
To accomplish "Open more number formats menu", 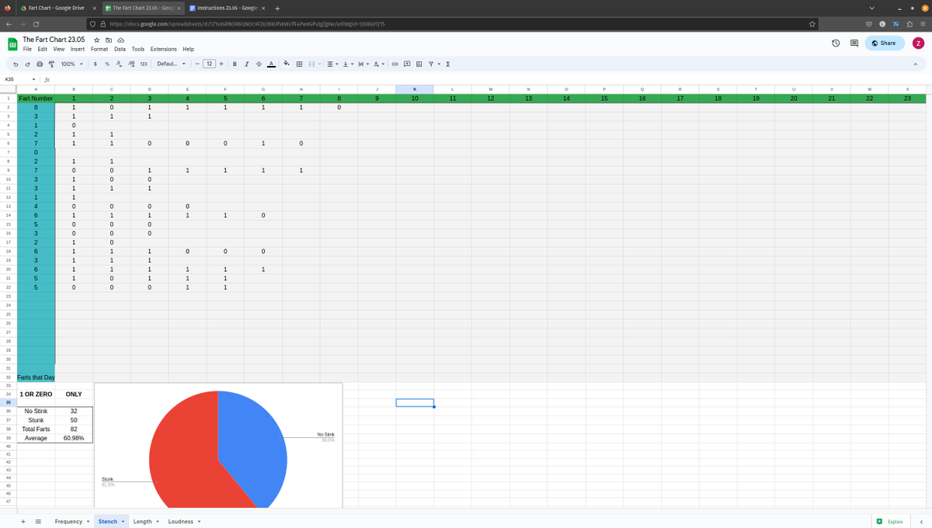I will tap(144, 64).
